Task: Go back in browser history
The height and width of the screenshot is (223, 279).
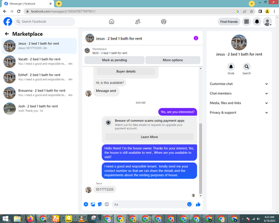Action: [x=5, y=11]
